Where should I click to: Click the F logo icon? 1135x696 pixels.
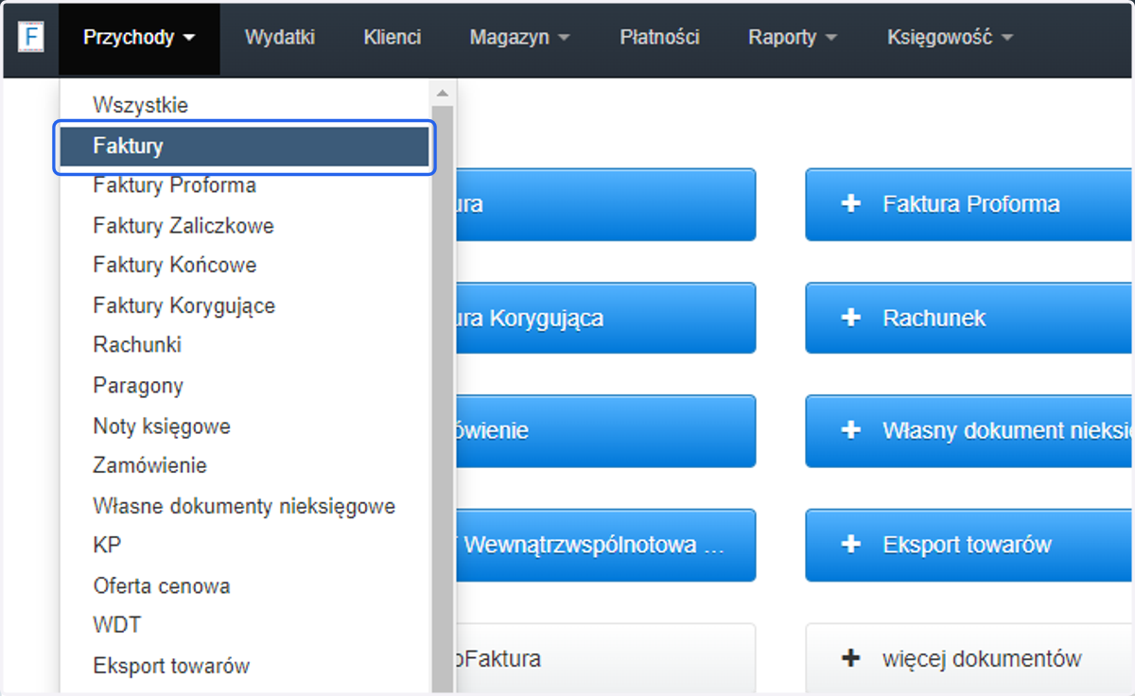[x=31, y=38]
